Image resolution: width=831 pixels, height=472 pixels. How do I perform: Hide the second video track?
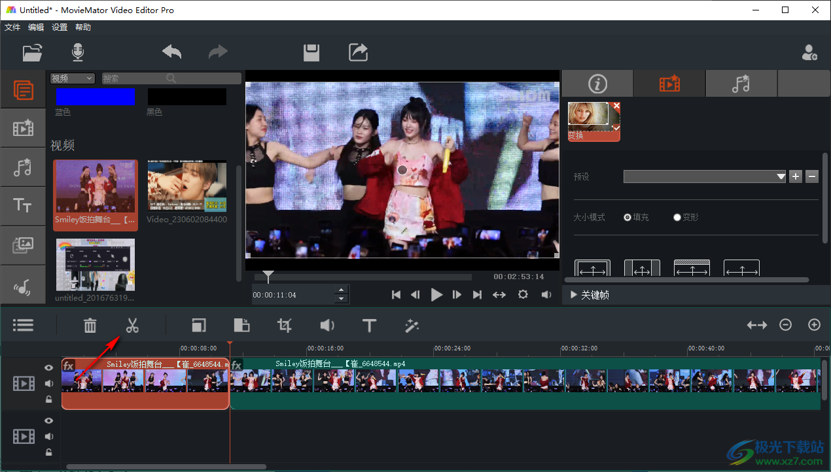(x=49, y=421)
